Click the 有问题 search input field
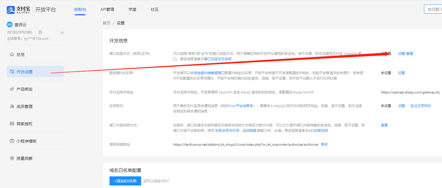 [433, 9]
